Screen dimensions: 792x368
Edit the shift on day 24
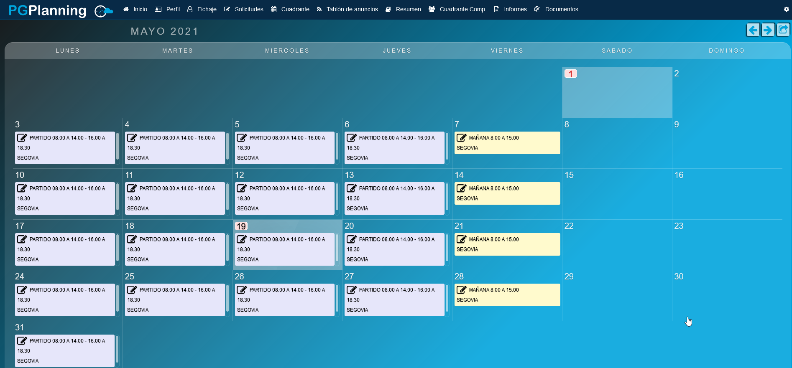[x=22, y=290]
